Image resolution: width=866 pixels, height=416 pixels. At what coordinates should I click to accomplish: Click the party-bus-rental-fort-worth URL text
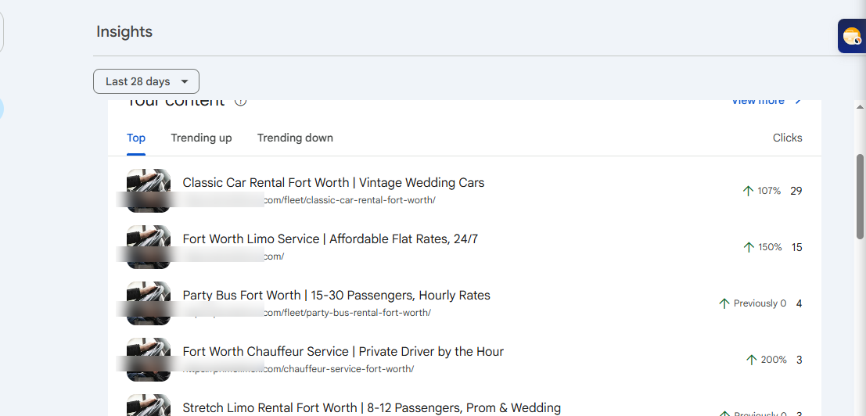click(347, 312)
